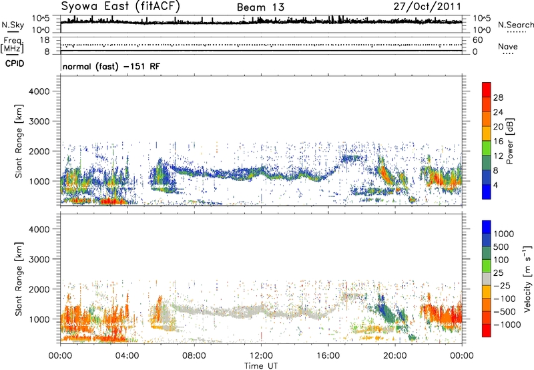
Task: Click the '28' tick on the power colorbar
Action: (498, 98)
